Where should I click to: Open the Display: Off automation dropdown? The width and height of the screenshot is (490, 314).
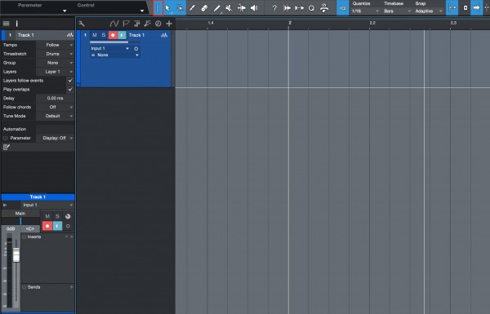[56, 138]
